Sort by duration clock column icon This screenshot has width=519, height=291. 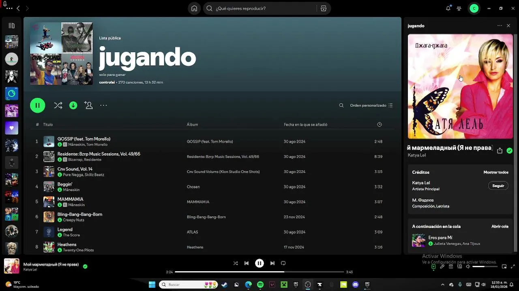pos(380,124)
